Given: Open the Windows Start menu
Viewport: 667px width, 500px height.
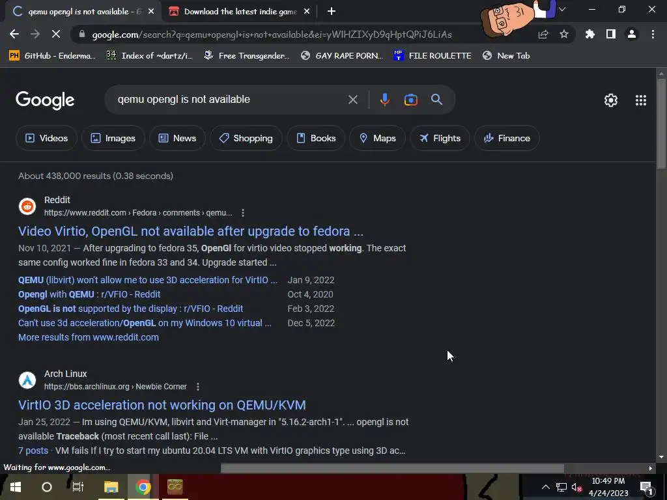Looking at the screenshot, I should coord(16,487).
